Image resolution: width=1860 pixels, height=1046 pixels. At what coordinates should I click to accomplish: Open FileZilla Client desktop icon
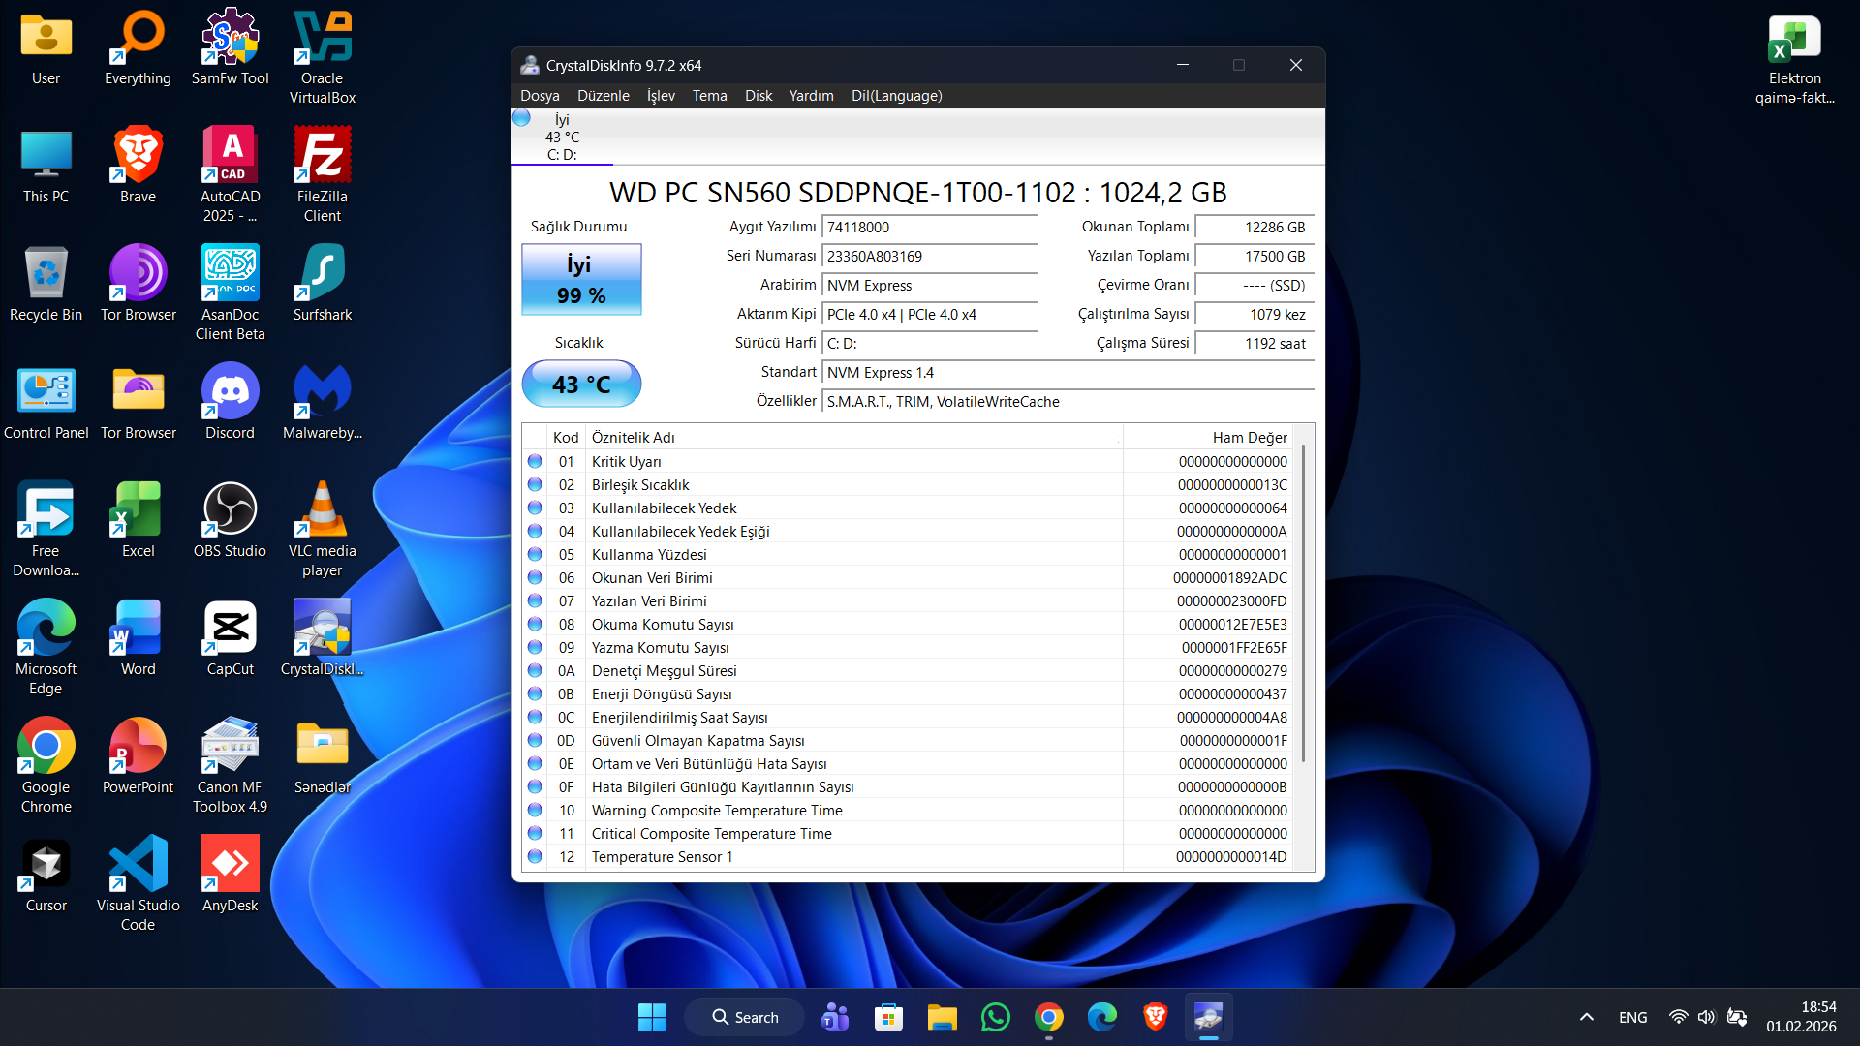(x=322, y=176)
